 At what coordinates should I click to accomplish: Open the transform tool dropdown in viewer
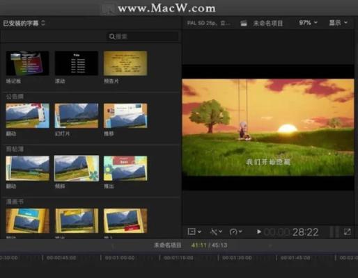pos(194,231)
